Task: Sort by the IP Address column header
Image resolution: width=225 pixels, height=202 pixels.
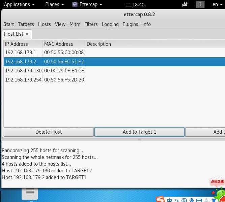Action: [x=23, y=44]
